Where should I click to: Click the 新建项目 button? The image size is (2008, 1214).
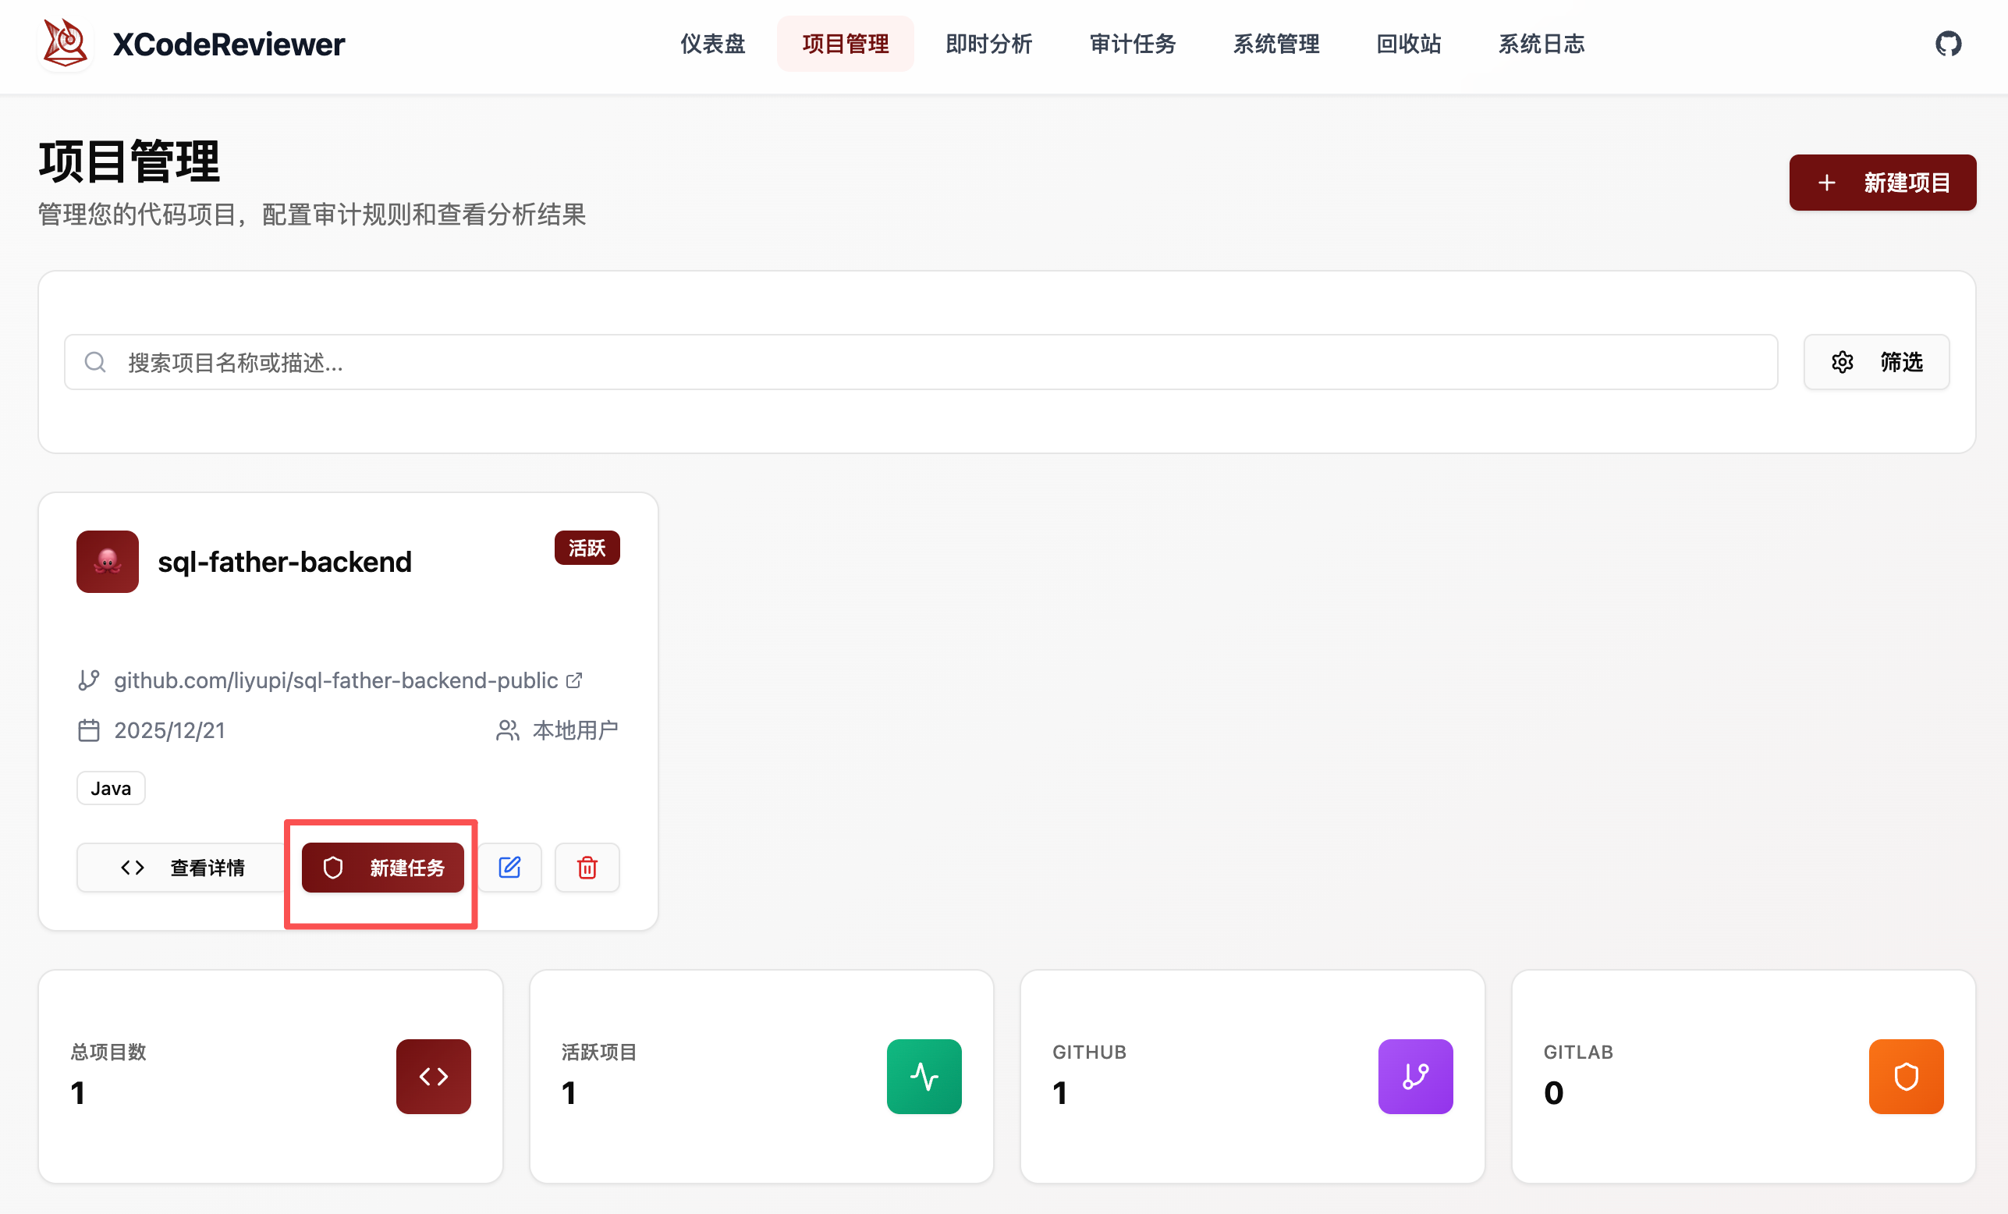(1882, 182)
